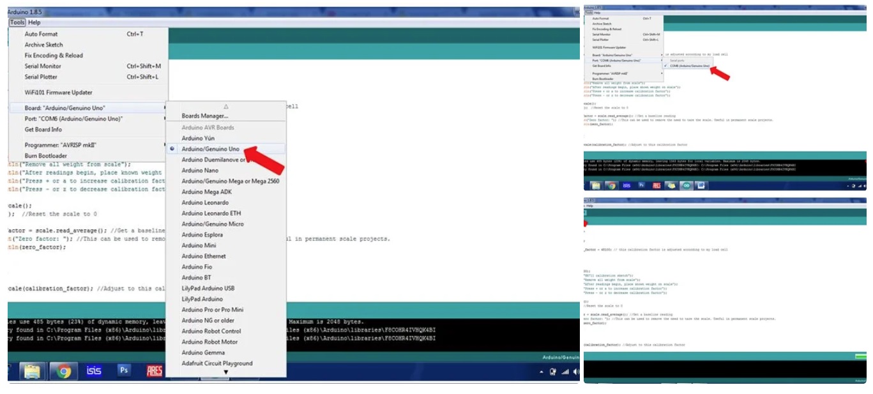The width and height of the screenshot is (873, 394).
Task: Select the Arduino Nano board
Action: tap(226, 170)
